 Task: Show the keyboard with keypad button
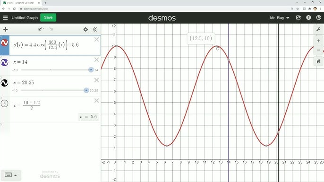pos(11,175)
